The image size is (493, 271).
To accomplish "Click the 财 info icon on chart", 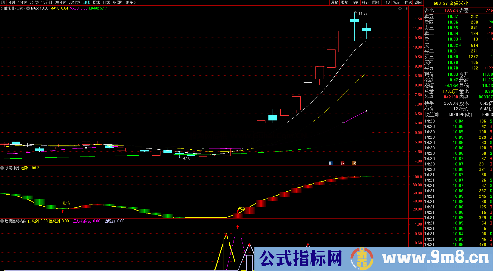I will [x=331, y=163].
